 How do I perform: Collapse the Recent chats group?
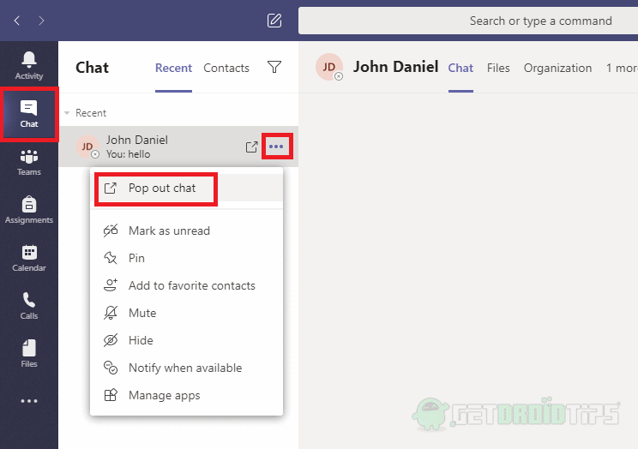[67, 112]
